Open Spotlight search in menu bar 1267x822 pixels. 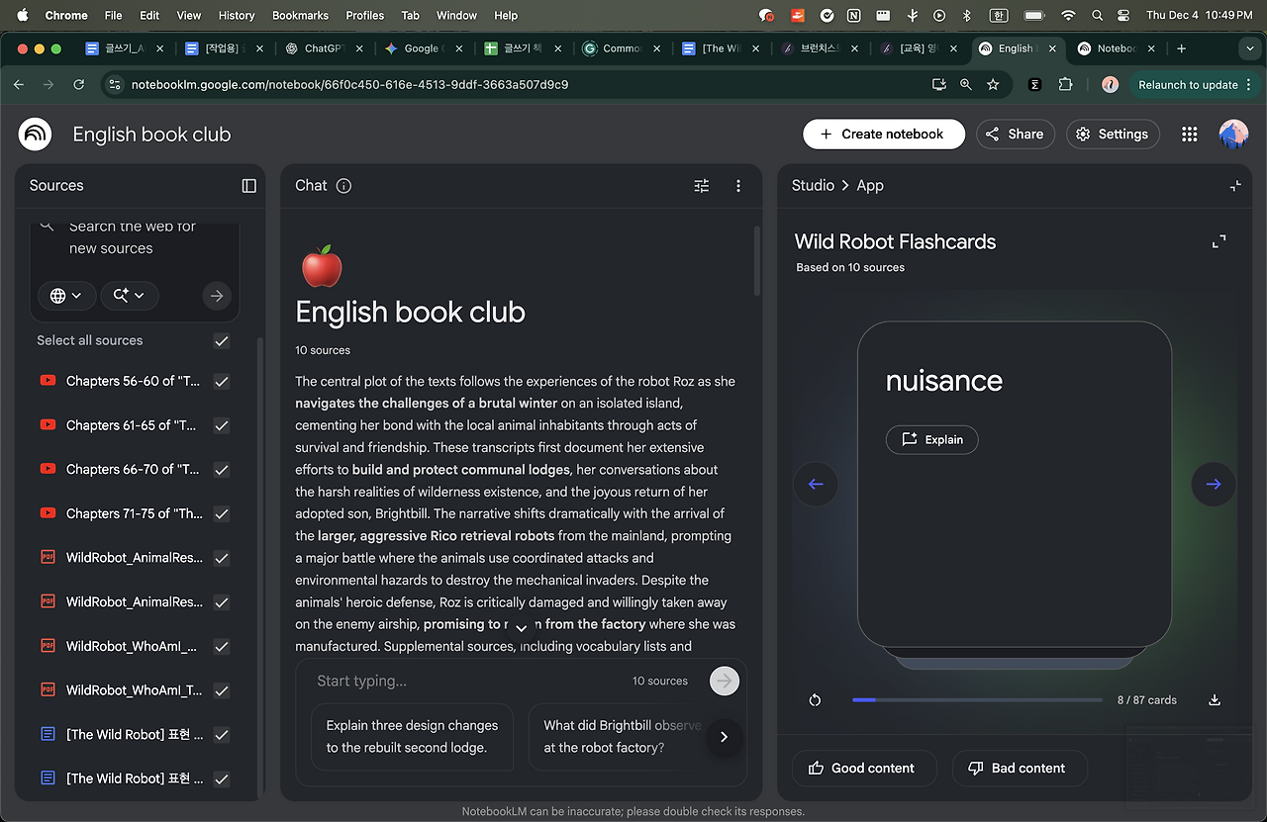pyautogui.click(x=1097, y=16)
